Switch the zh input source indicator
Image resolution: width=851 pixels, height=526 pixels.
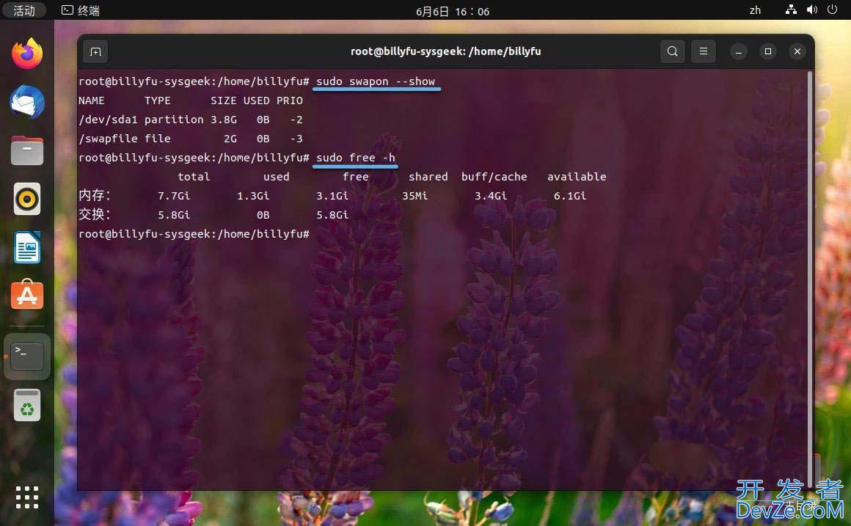coord(755,10)
